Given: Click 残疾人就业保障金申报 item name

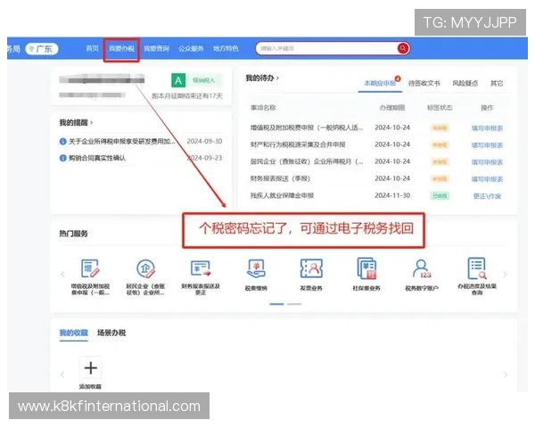Looking at the screenshot, I should (282, 195).
